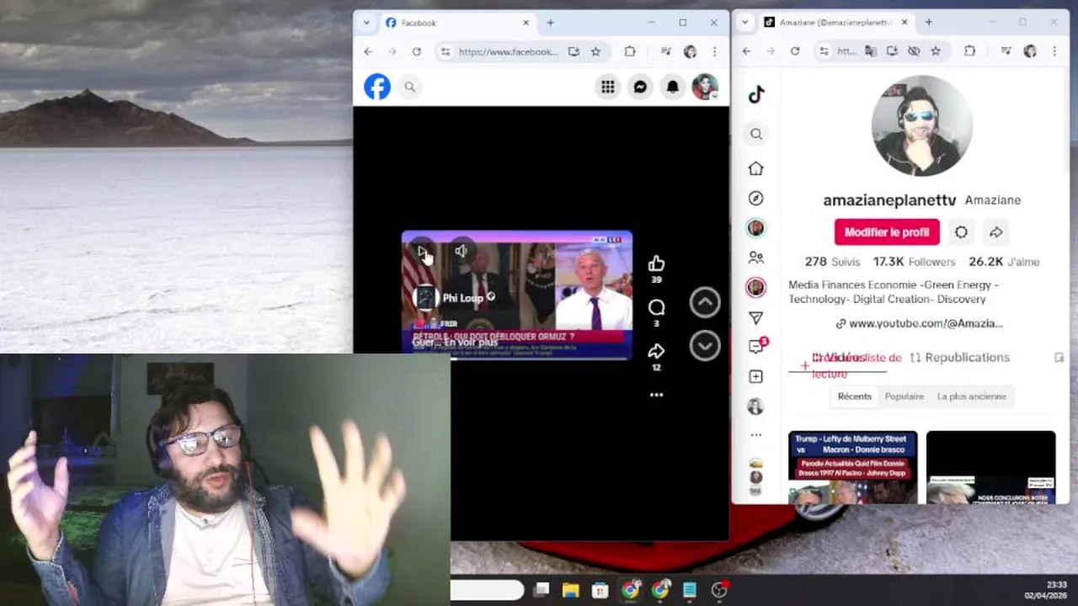The height and width of the screenshot is (606, 1078).
Task: Like the Facebook reel with thumbs up
Action: [x=656, y=264]
